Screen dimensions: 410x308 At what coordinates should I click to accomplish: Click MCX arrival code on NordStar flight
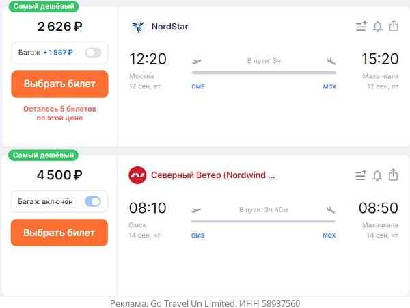329,87
